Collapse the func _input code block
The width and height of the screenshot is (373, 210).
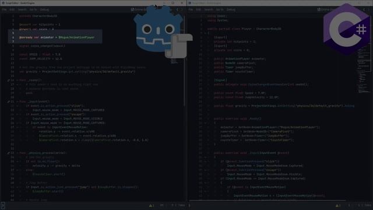[x=17, y=101]
